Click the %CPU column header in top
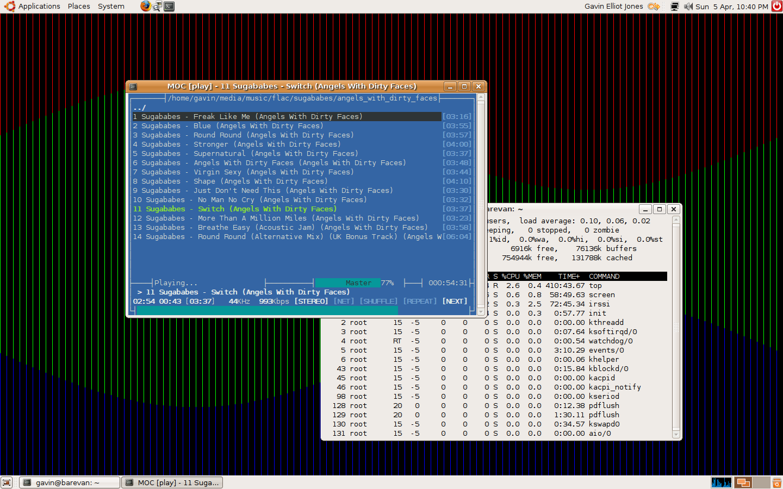Viewport: 783px width, 489px height. pos(511,277)
